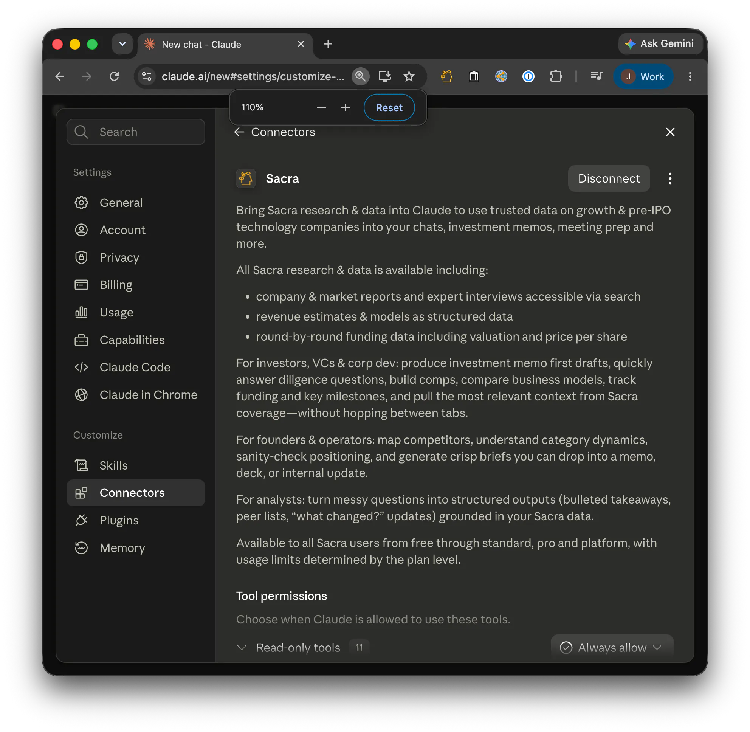Open the media controls toolbar icon

point(596,76)
